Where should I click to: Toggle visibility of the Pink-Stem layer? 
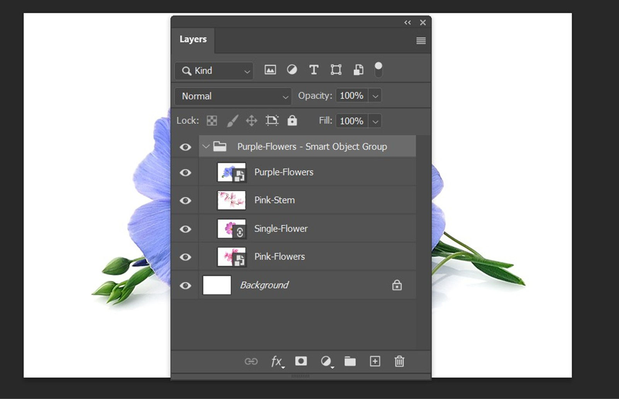[x=186, y=200]
